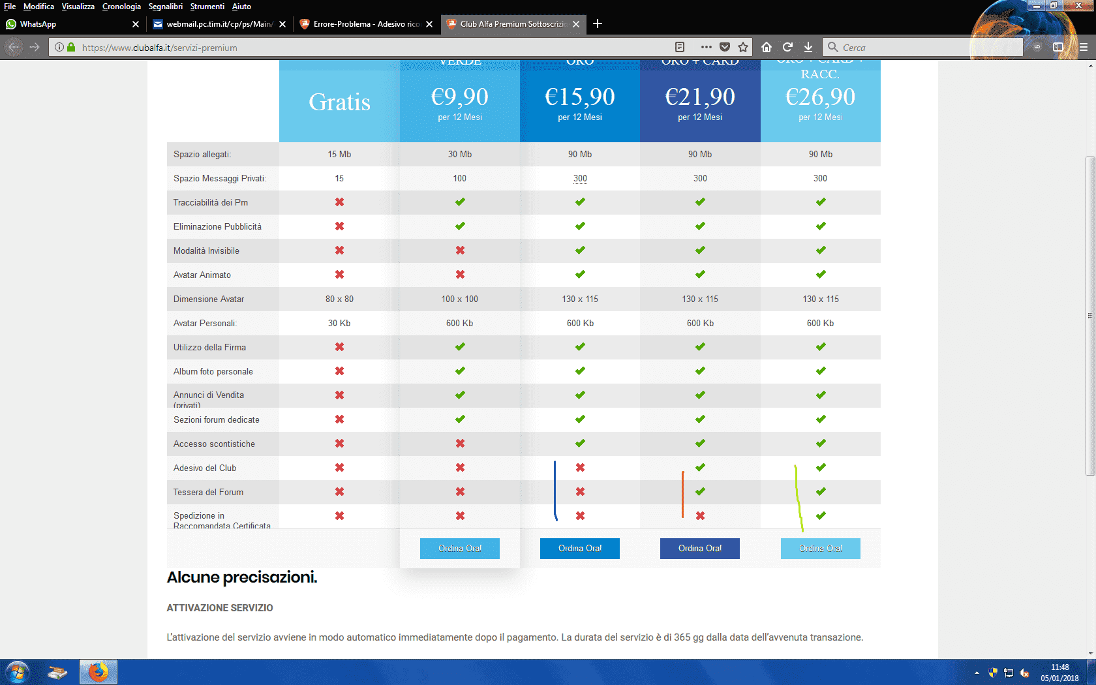
Task: Open a new tab with plus button
Action: (597, 24)
